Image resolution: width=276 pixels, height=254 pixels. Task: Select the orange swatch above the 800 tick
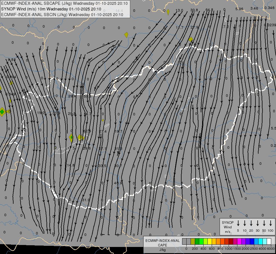(x=218, y=241)
